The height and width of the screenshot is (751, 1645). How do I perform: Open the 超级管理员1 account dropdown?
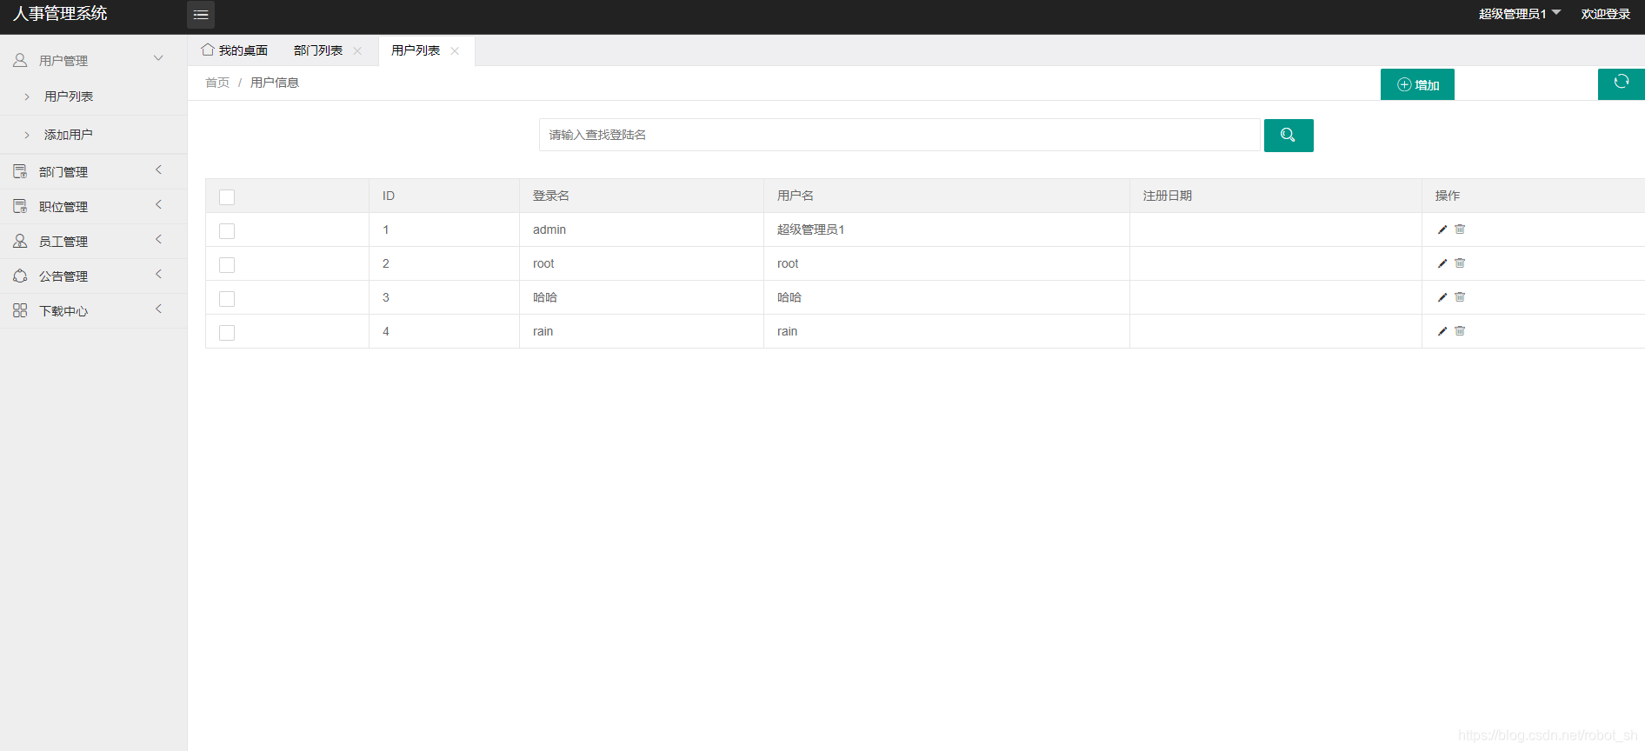tap(1520, 14)
